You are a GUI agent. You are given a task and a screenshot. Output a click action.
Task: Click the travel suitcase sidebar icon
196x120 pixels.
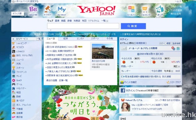coord(14,55)
